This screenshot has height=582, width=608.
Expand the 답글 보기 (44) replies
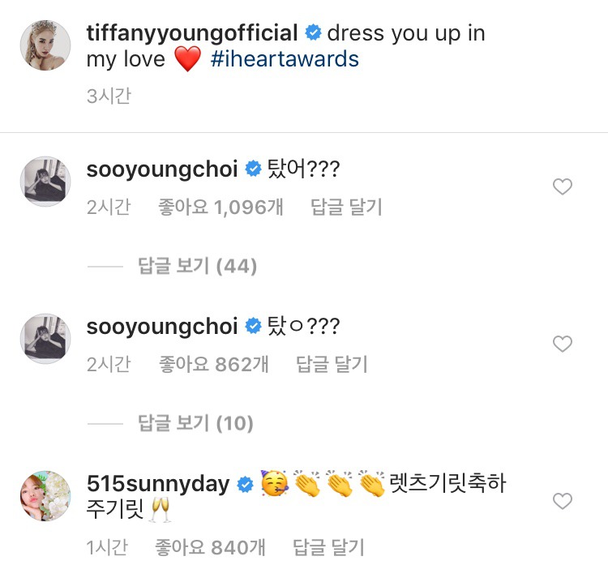[x=197, y=266]
